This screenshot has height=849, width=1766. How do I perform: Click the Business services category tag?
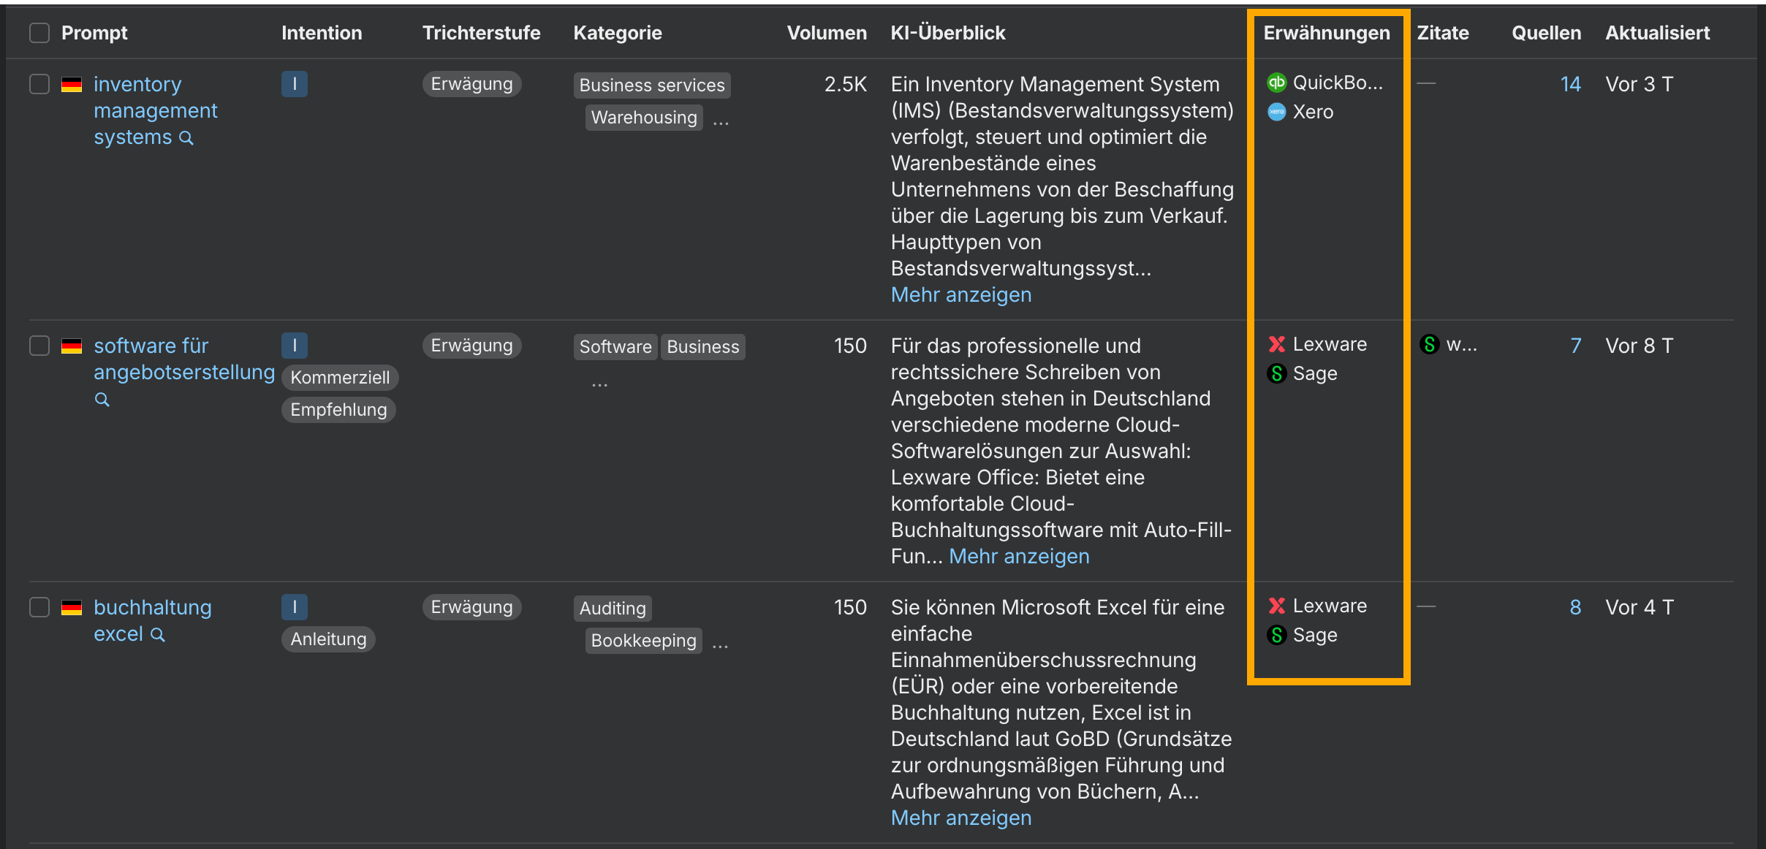[x=652, y=85]
